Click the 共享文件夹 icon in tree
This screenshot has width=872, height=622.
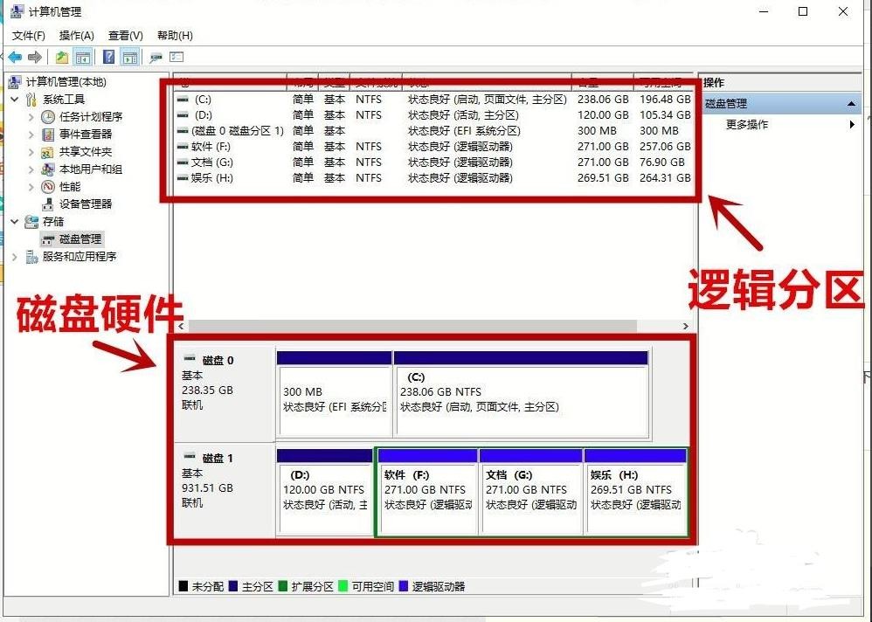pyautogui.click(x=48, y=152)
